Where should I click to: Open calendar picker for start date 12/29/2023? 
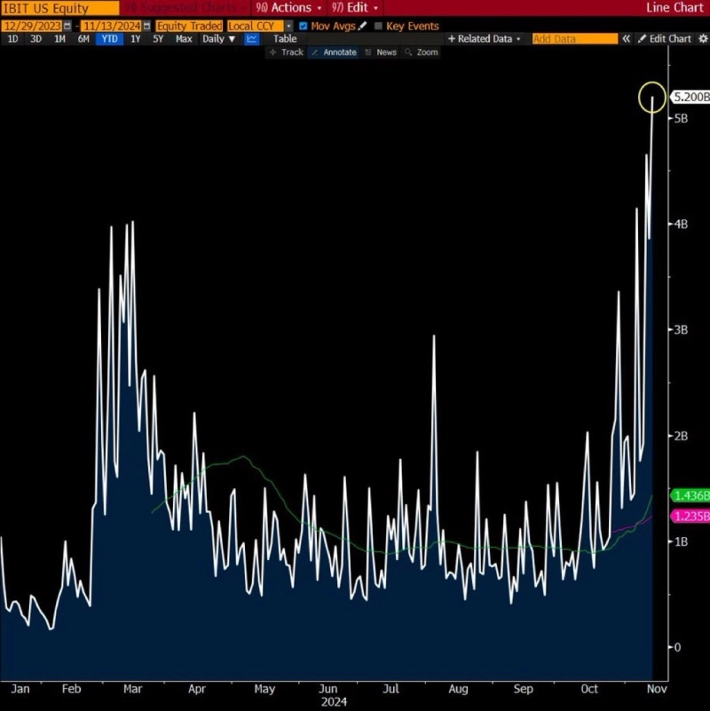(67, 26)
